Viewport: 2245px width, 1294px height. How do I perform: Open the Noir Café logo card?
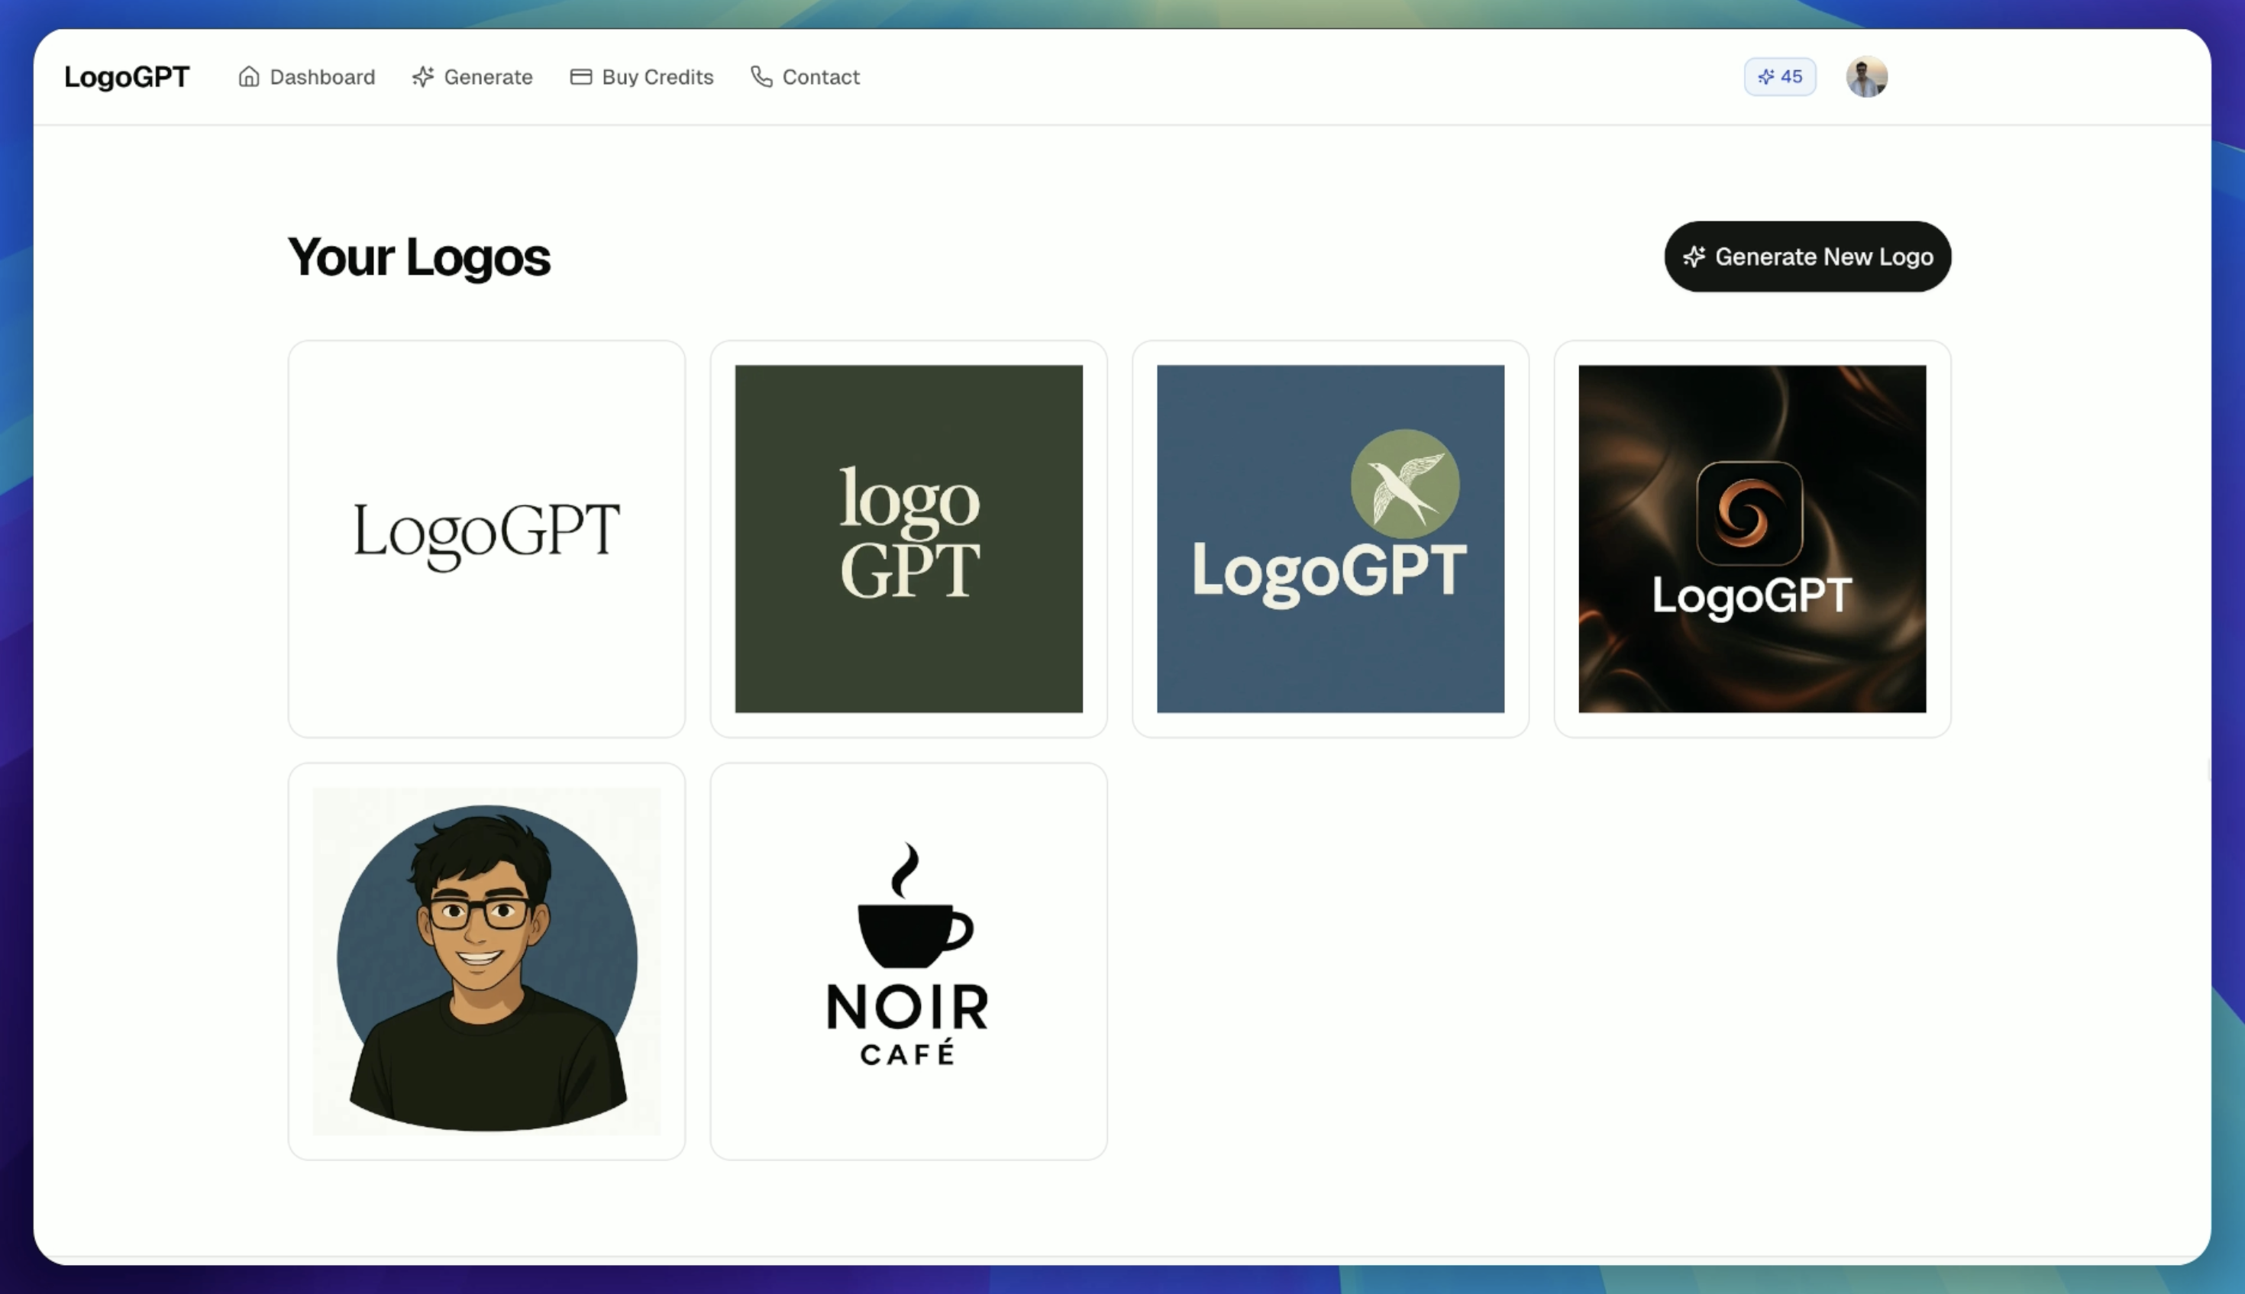(909, 960)
